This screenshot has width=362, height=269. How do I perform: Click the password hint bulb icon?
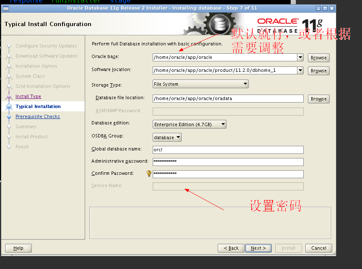coord(149,173)
